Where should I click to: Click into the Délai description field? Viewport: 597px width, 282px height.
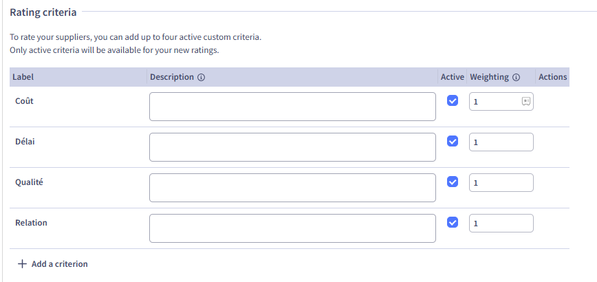point(292,147)
